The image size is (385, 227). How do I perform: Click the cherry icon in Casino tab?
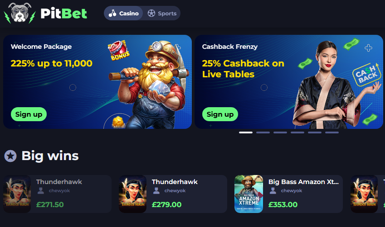point(112,13)
